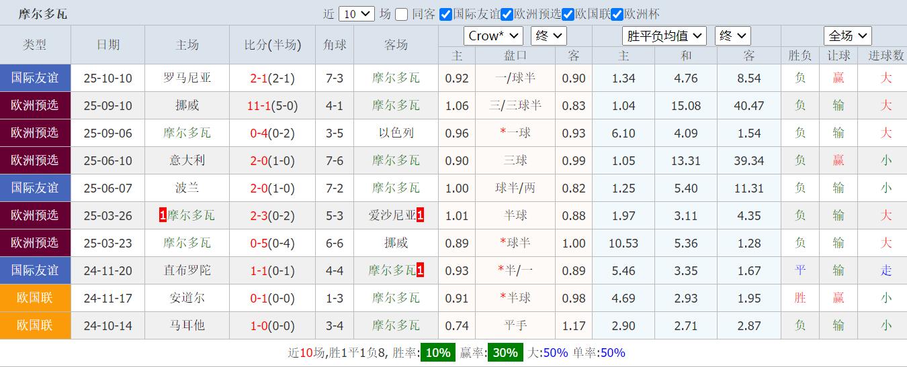The height and width of the screenshot is (367, 907).
Task: Uncheck the 国际友谊 filter checkbox
Action: pyautogui.click(x=445, y=14)
